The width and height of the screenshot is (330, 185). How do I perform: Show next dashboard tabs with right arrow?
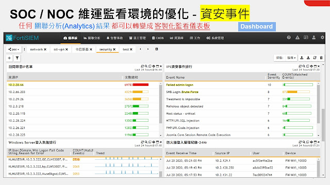pos(148,49)
